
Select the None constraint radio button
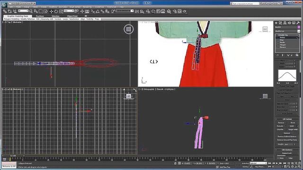(x=278, y=158)
